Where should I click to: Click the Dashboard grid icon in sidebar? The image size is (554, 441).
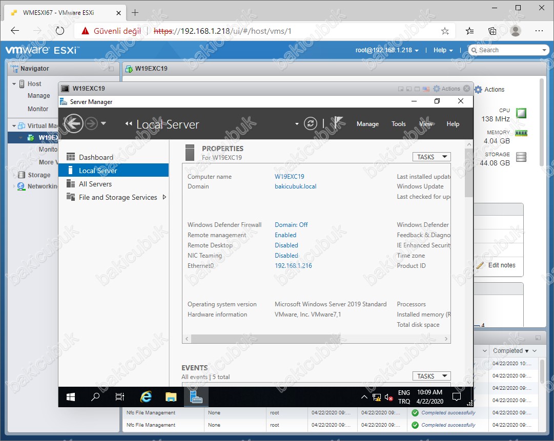point(71,157)
